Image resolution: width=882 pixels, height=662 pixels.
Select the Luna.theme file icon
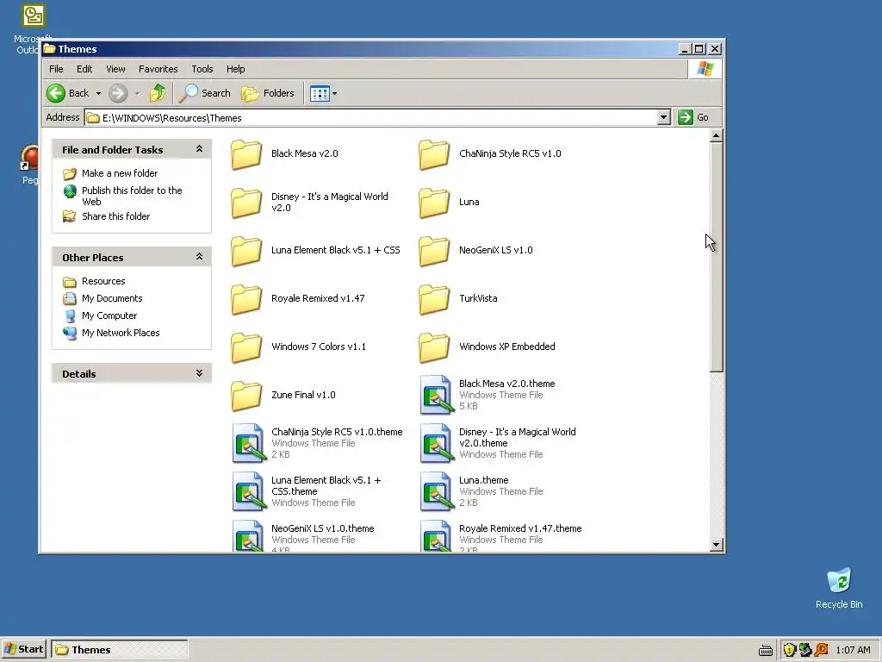point(437,491)
